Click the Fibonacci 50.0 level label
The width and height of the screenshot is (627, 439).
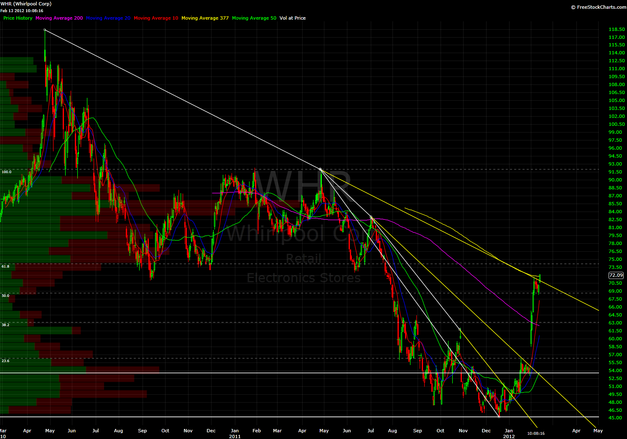point(5,296)
